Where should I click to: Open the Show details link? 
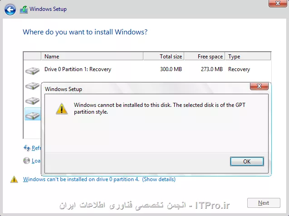[x=159, y=179]
